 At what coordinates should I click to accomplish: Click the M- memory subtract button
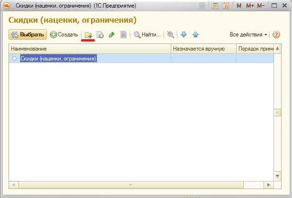(261, 6)
